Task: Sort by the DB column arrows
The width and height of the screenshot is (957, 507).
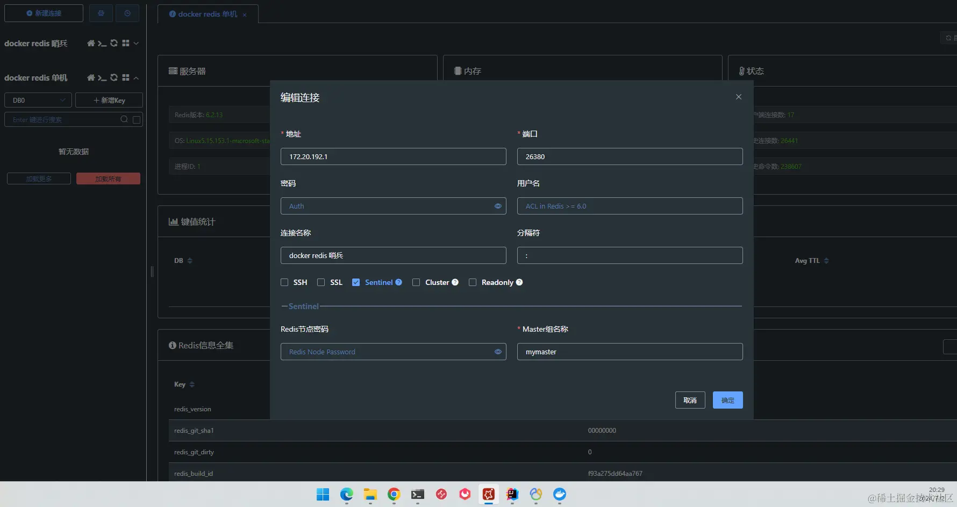Action: [190, 261]
